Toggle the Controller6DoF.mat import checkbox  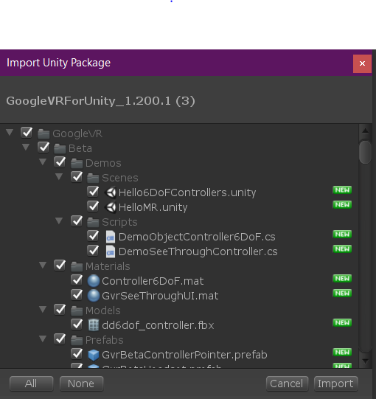pos(77,280)
